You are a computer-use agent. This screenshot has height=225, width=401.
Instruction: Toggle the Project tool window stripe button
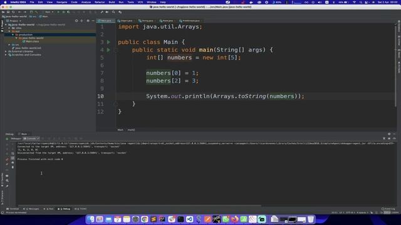(2, 26)
